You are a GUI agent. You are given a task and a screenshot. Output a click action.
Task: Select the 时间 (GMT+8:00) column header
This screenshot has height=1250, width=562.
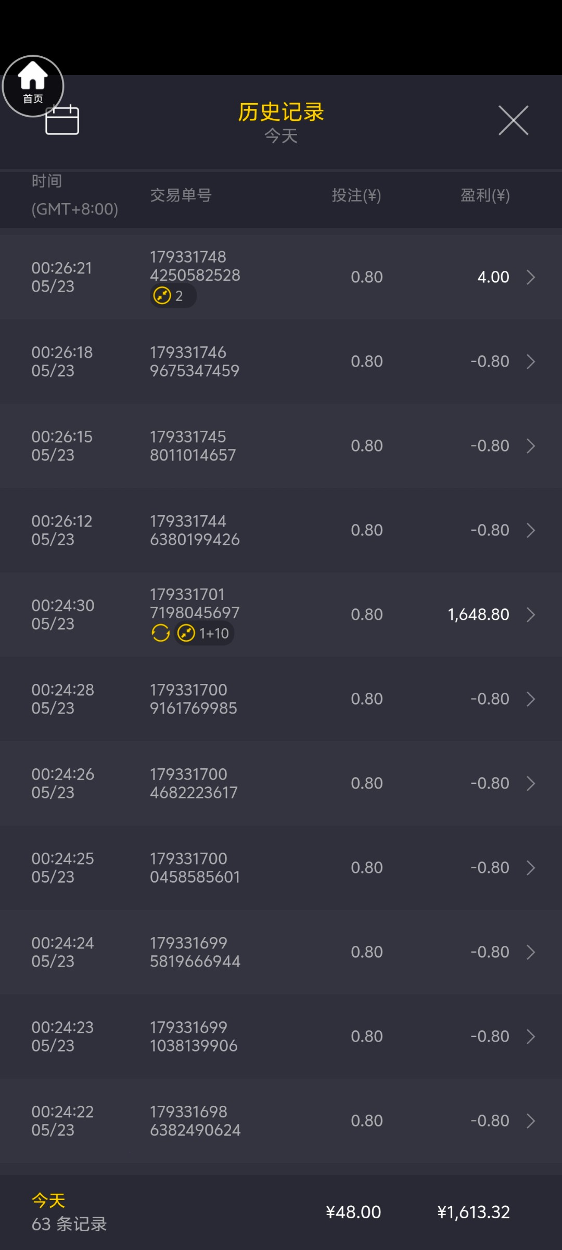pyautogui.click(x=74, y=195)
